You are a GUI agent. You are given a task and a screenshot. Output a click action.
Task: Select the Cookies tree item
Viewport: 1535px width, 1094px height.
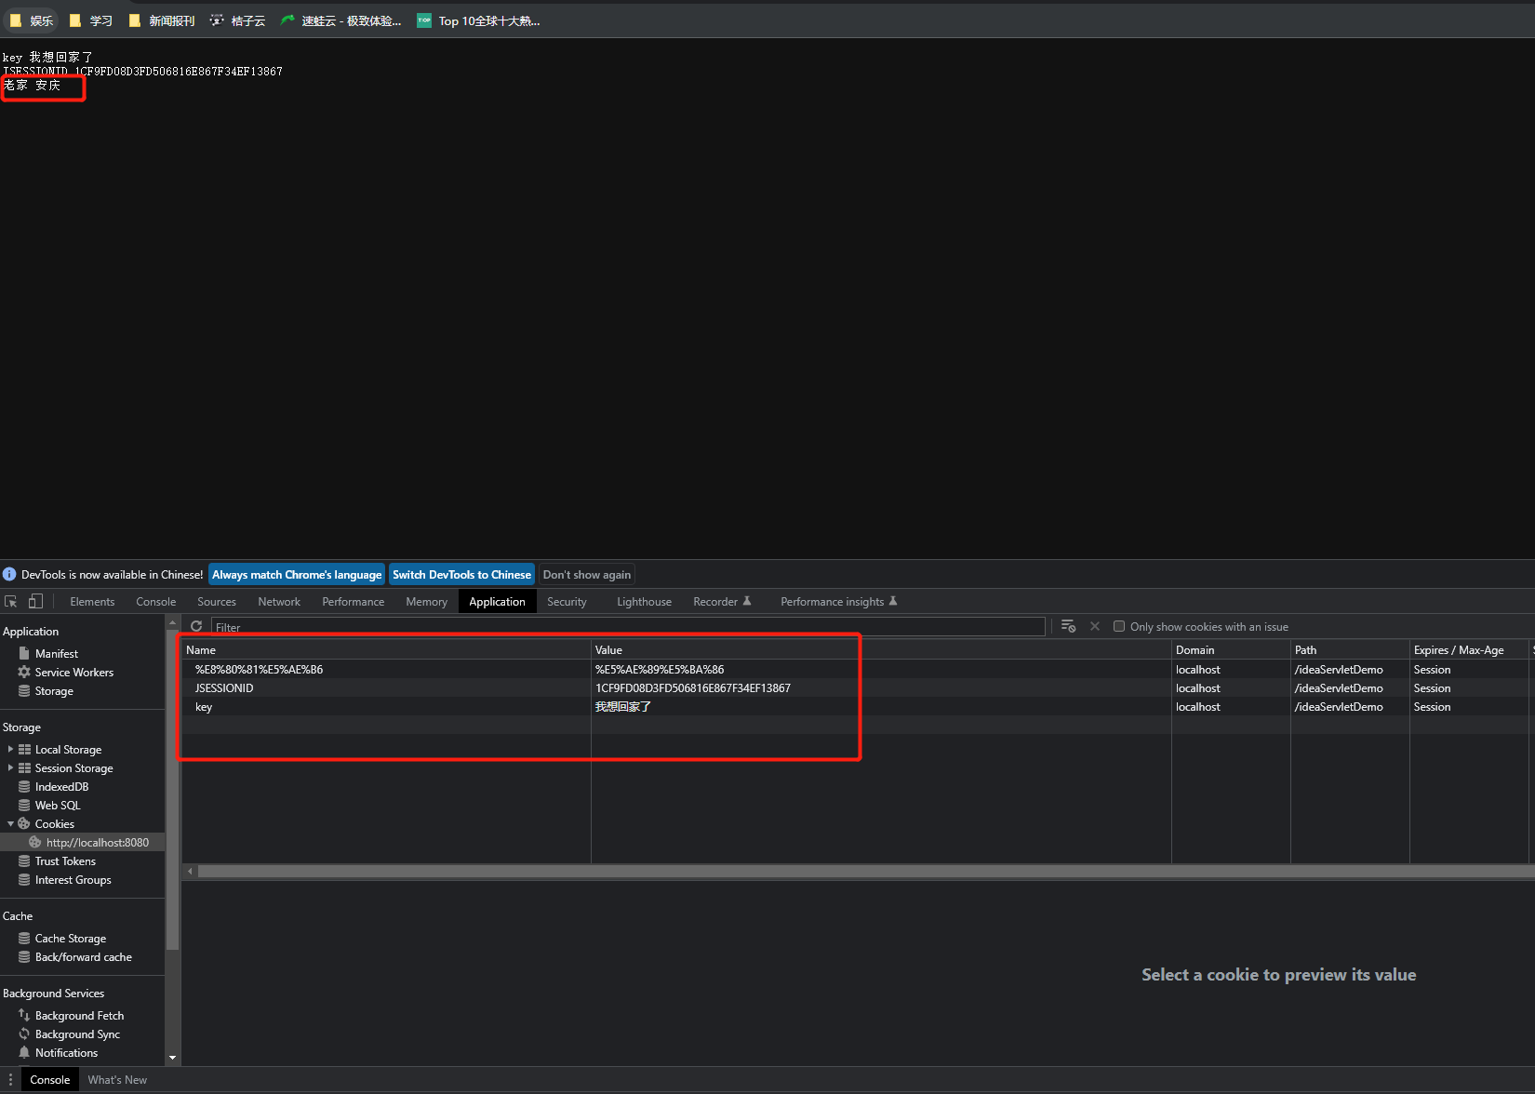pos(54,824)
